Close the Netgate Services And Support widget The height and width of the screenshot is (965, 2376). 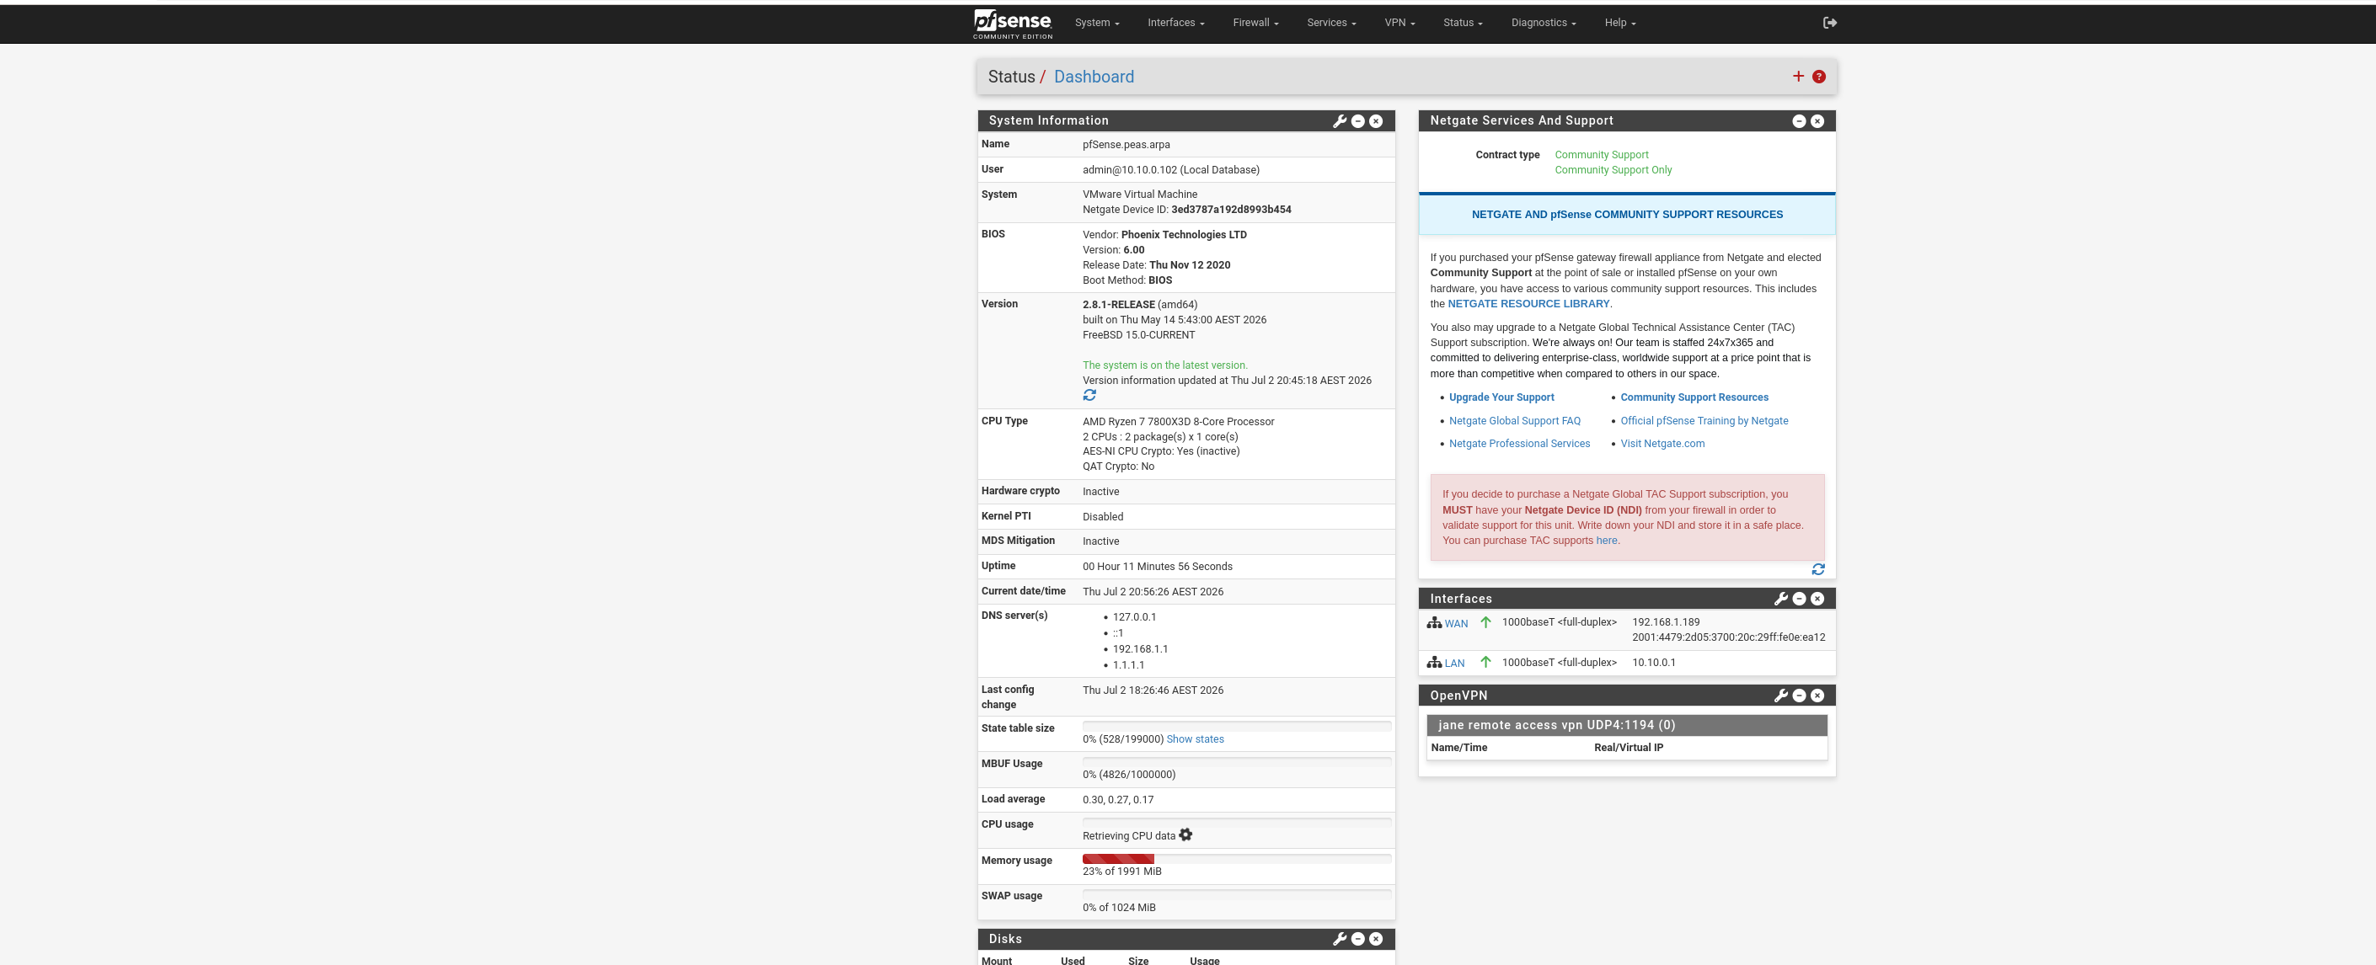[x=1817, y=120]
